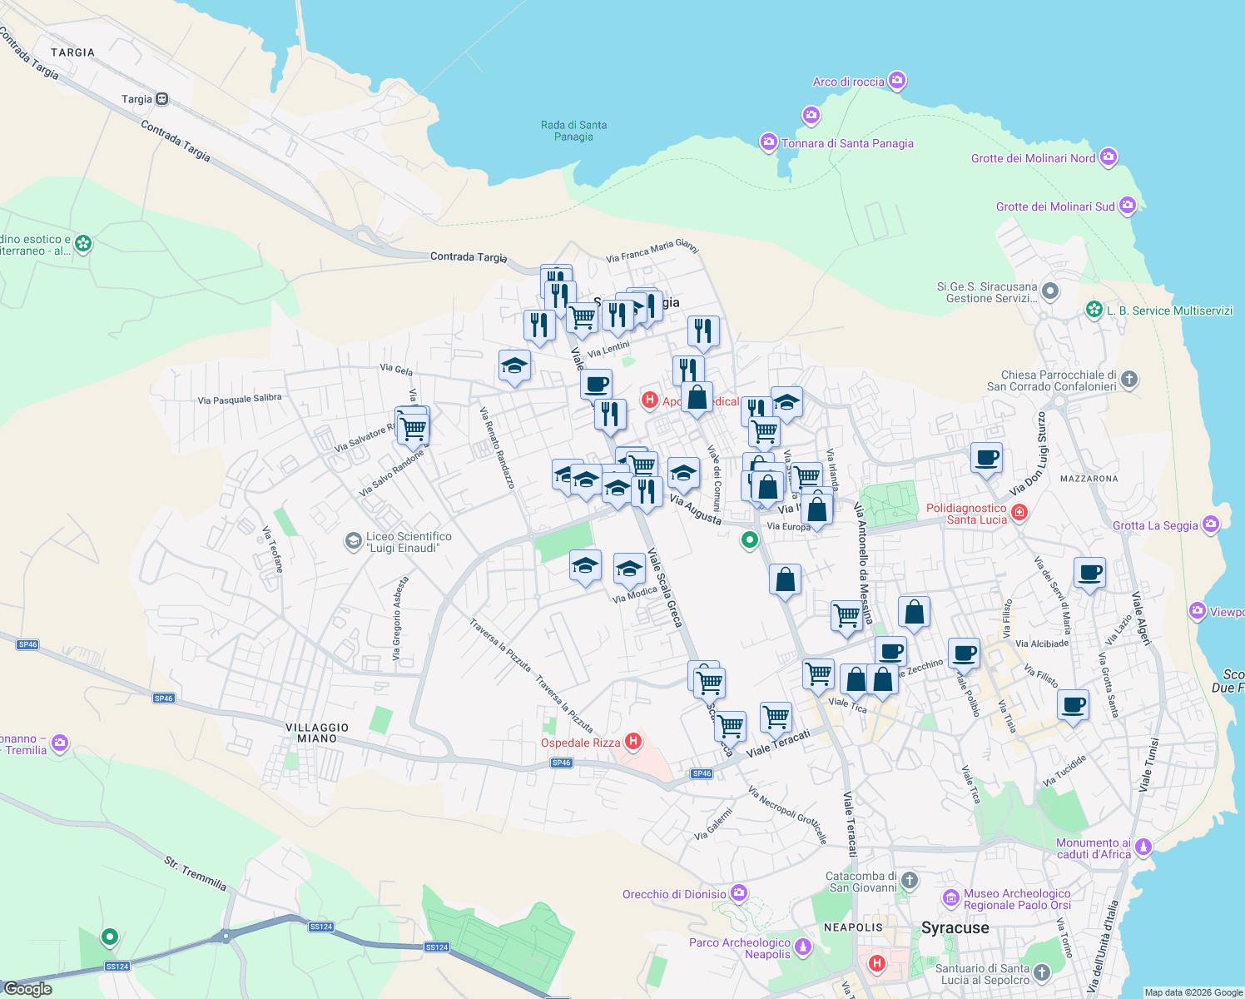This screenshot has height=999, width=1245.
Task: Select the supermarket cart marker near Viale Teracati
Action: (x=775, y=718)
